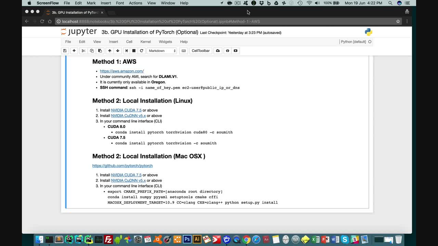Screen dimensions: 438x246
Task: Interrupt the kernel with the stop icon
Action: [134, 51]
